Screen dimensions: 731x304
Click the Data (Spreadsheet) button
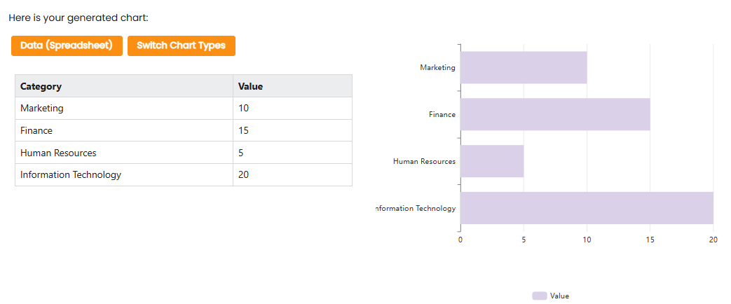[x=67, y=46]
